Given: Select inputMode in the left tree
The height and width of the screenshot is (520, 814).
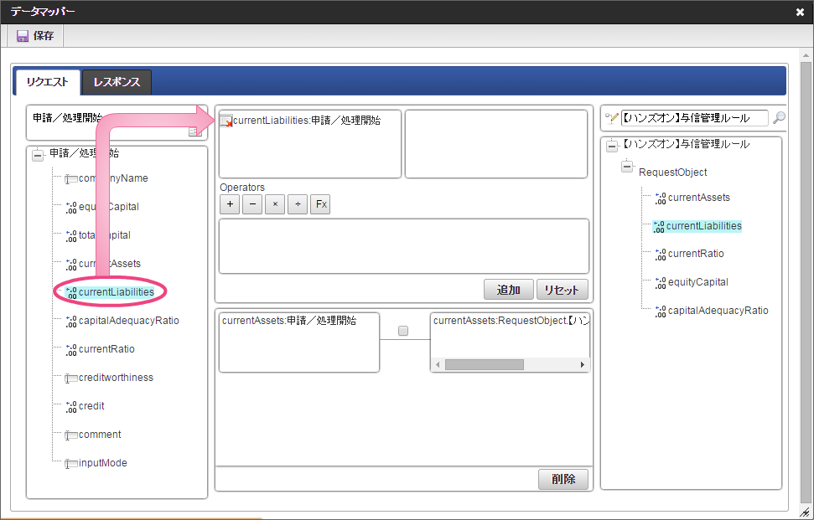Looking at the screenshot, I should 103,464.
